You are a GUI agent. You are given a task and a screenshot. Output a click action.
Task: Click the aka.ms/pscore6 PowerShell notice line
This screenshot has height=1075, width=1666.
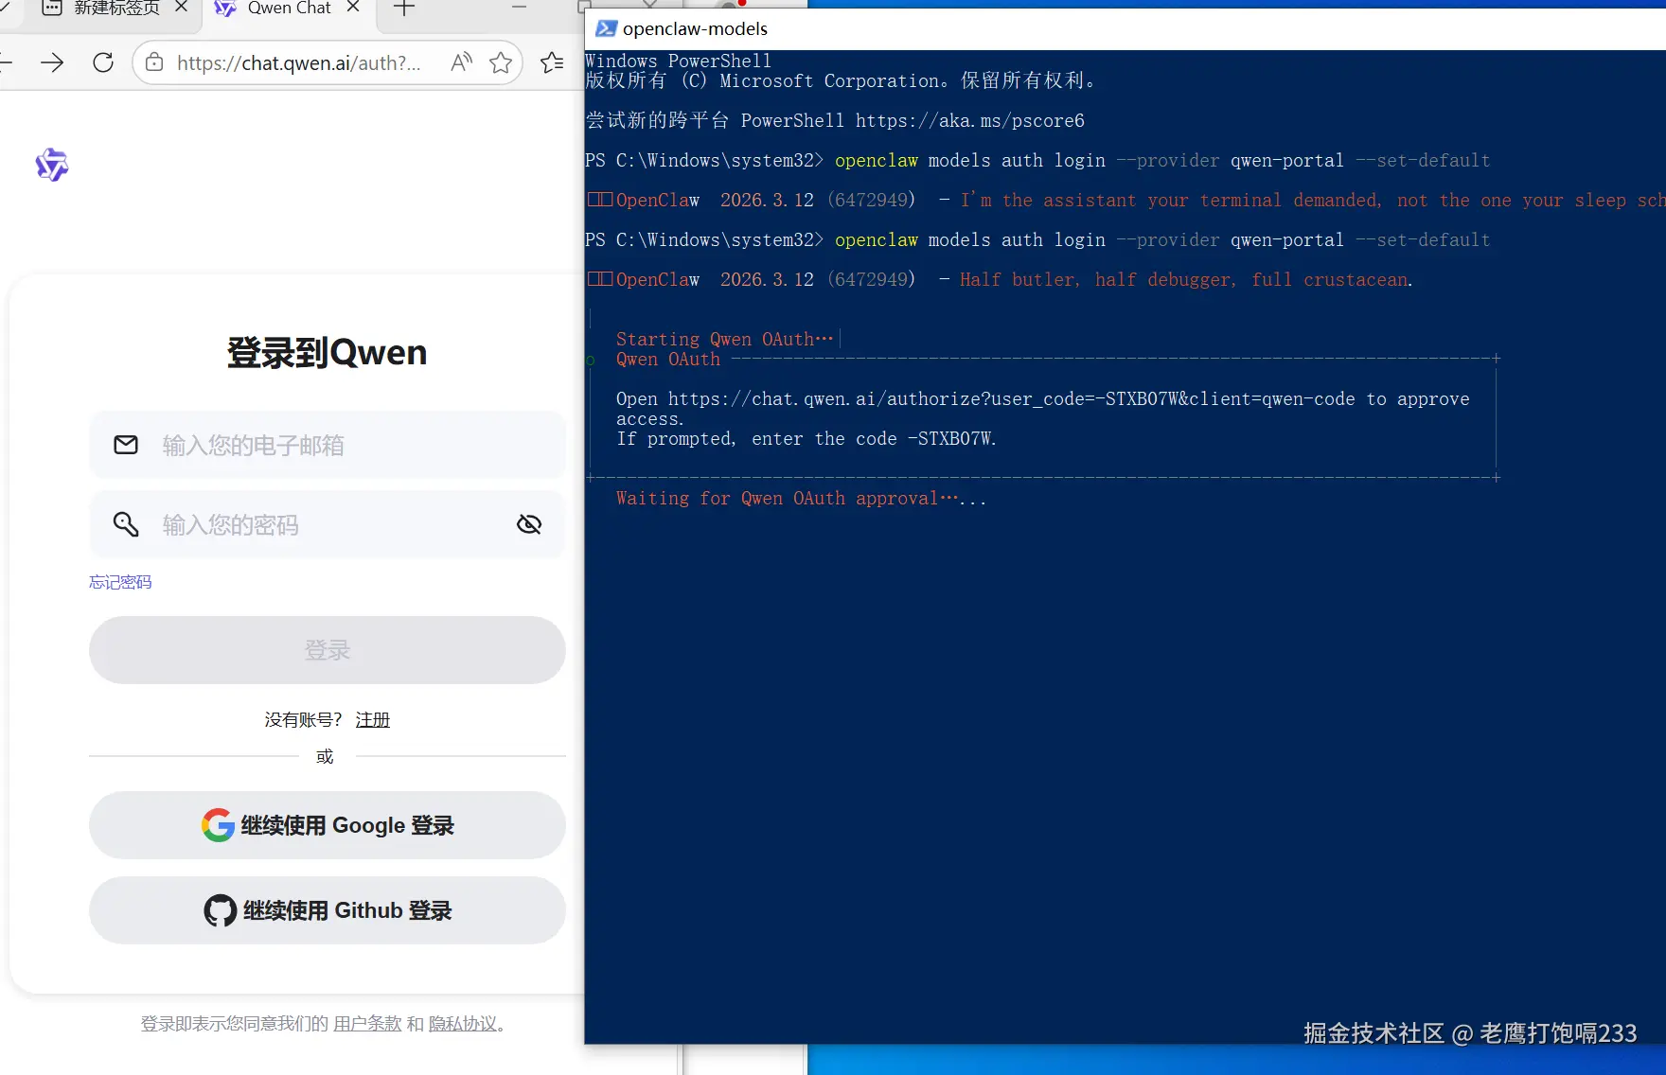point(835,120)
